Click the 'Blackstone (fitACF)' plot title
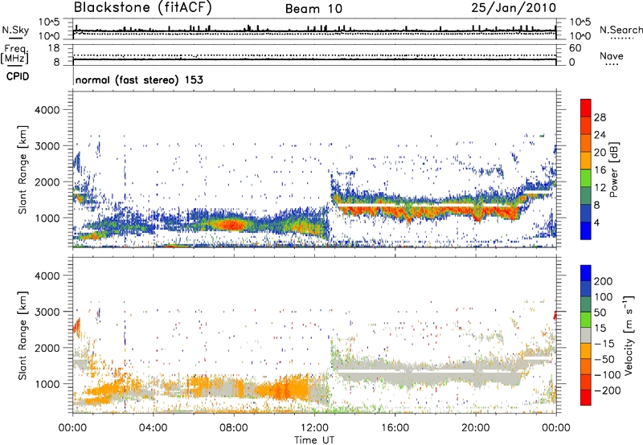Image resolution: width=643 pixels, height=445 pixels. [x=143, y=7]
